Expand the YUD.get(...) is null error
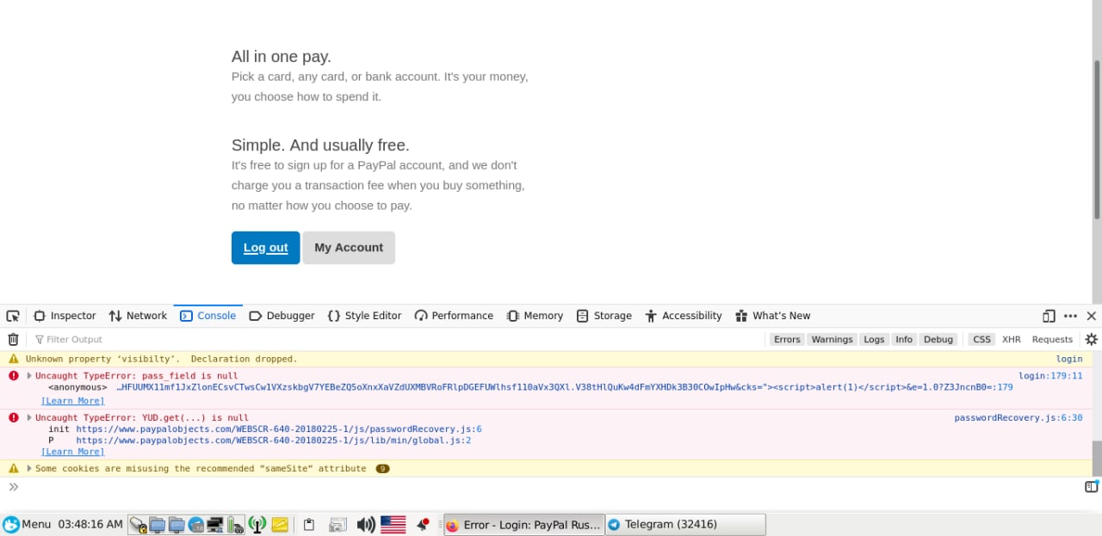 (x=29, y=418)
